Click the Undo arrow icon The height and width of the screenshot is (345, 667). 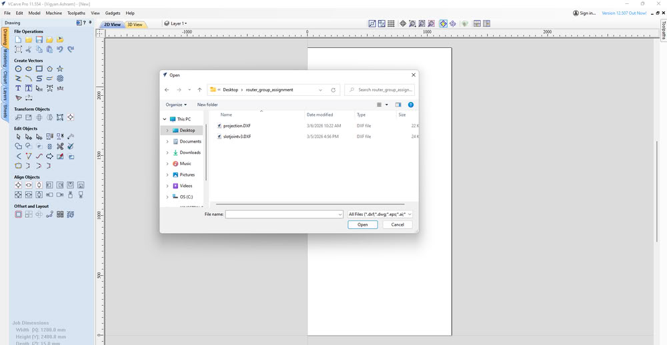pyautogui.click(x=60, y=49)
